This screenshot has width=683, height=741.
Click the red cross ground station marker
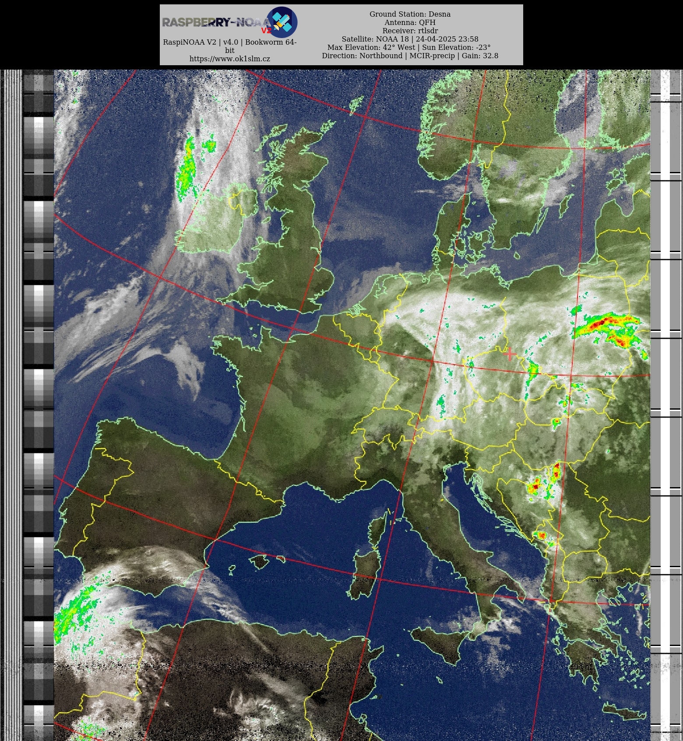tap(509, 354)
